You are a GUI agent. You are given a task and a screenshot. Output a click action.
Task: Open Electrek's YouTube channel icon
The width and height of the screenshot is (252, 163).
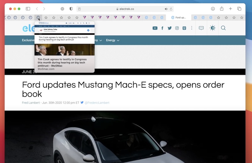[155, 28]
